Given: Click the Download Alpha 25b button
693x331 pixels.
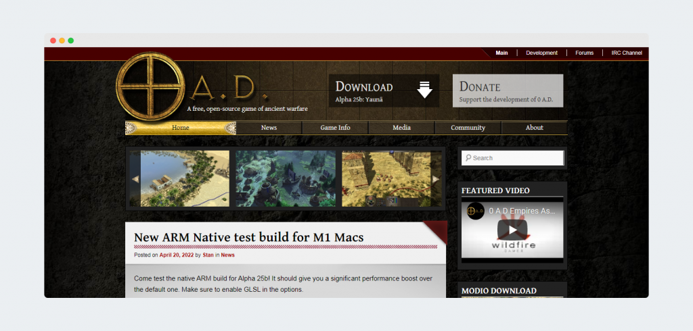Looking at the screenshot, I should coord(384,91).
